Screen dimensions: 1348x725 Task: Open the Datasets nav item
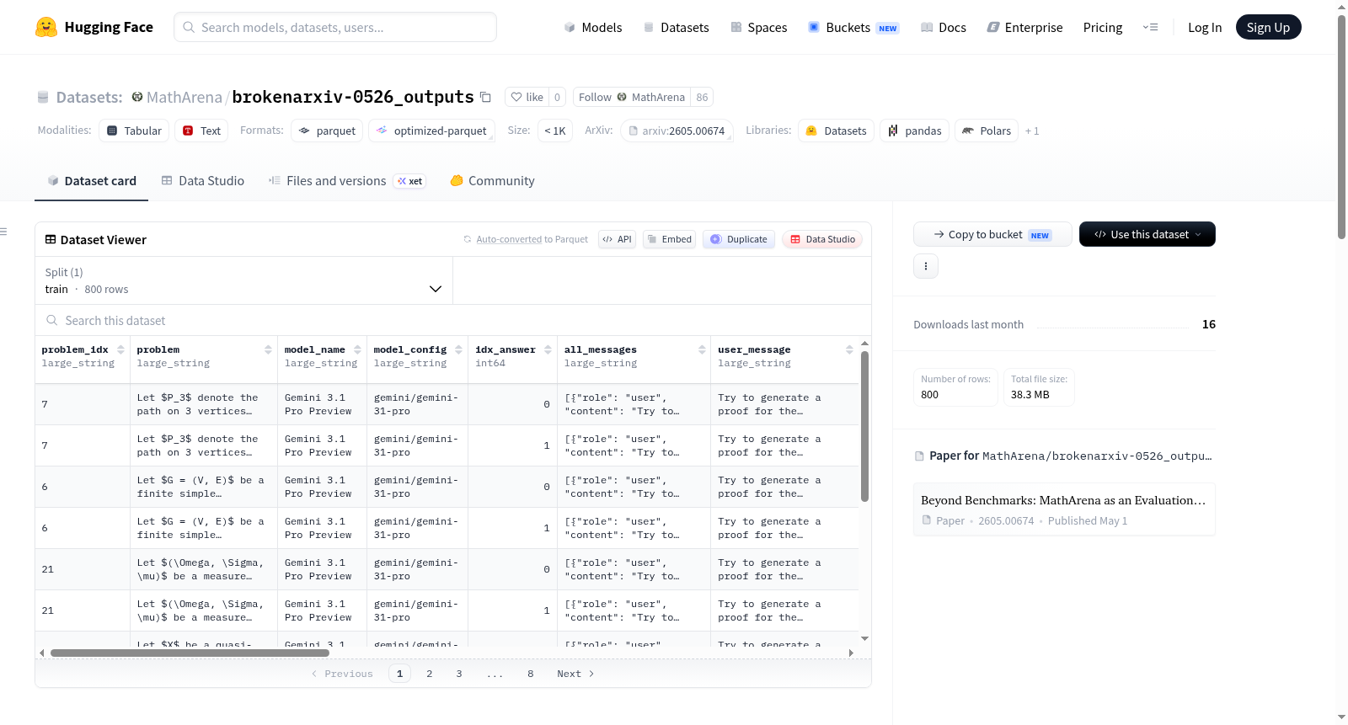677,27
